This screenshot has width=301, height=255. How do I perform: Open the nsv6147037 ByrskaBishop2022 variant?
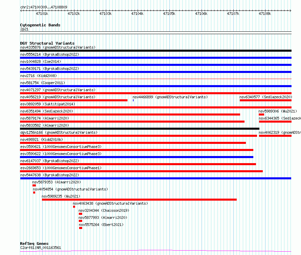50,161
